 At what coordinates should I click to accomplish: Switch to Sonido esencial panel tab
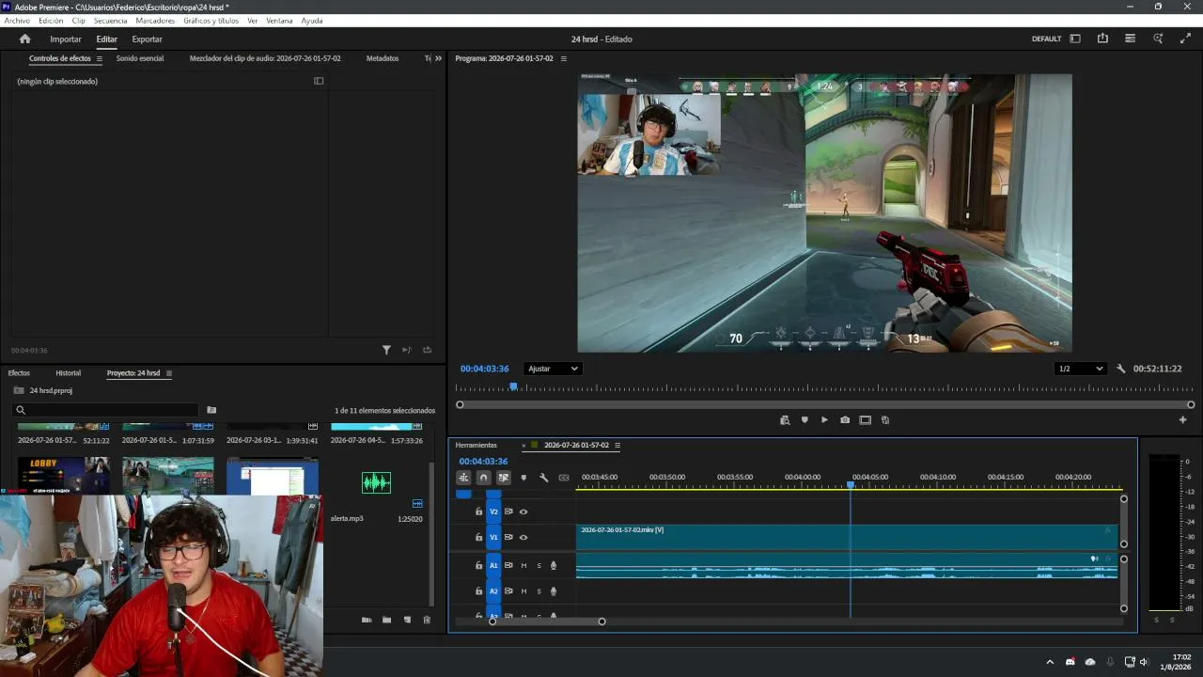click(140, 58)
